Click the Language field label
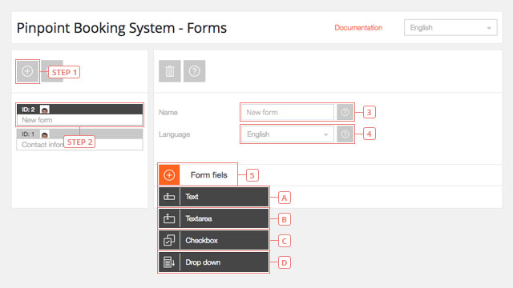Screen dimensions: 513x288 tap(175, 134)
